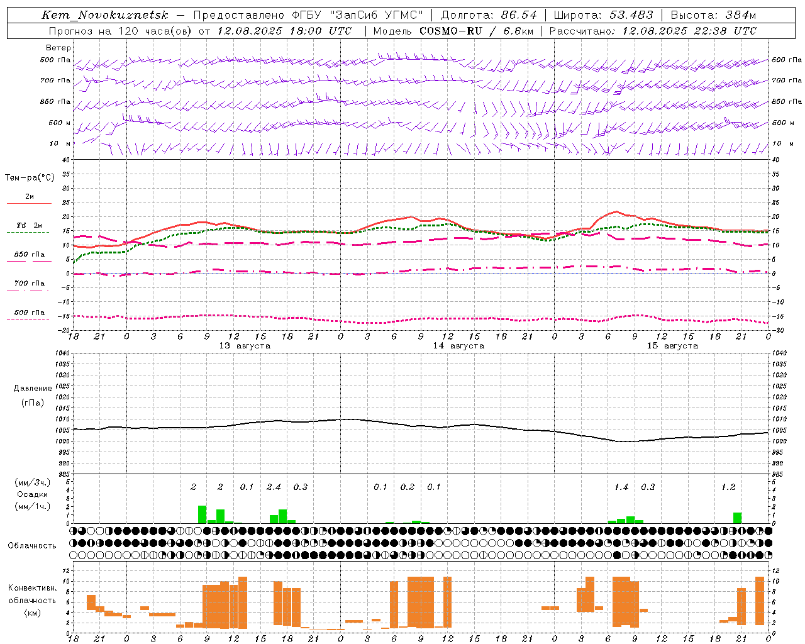The width and height of the screenshot is (805, 644).
Task: Click the 13 августа date label
Action: click(x=245, y=346)
